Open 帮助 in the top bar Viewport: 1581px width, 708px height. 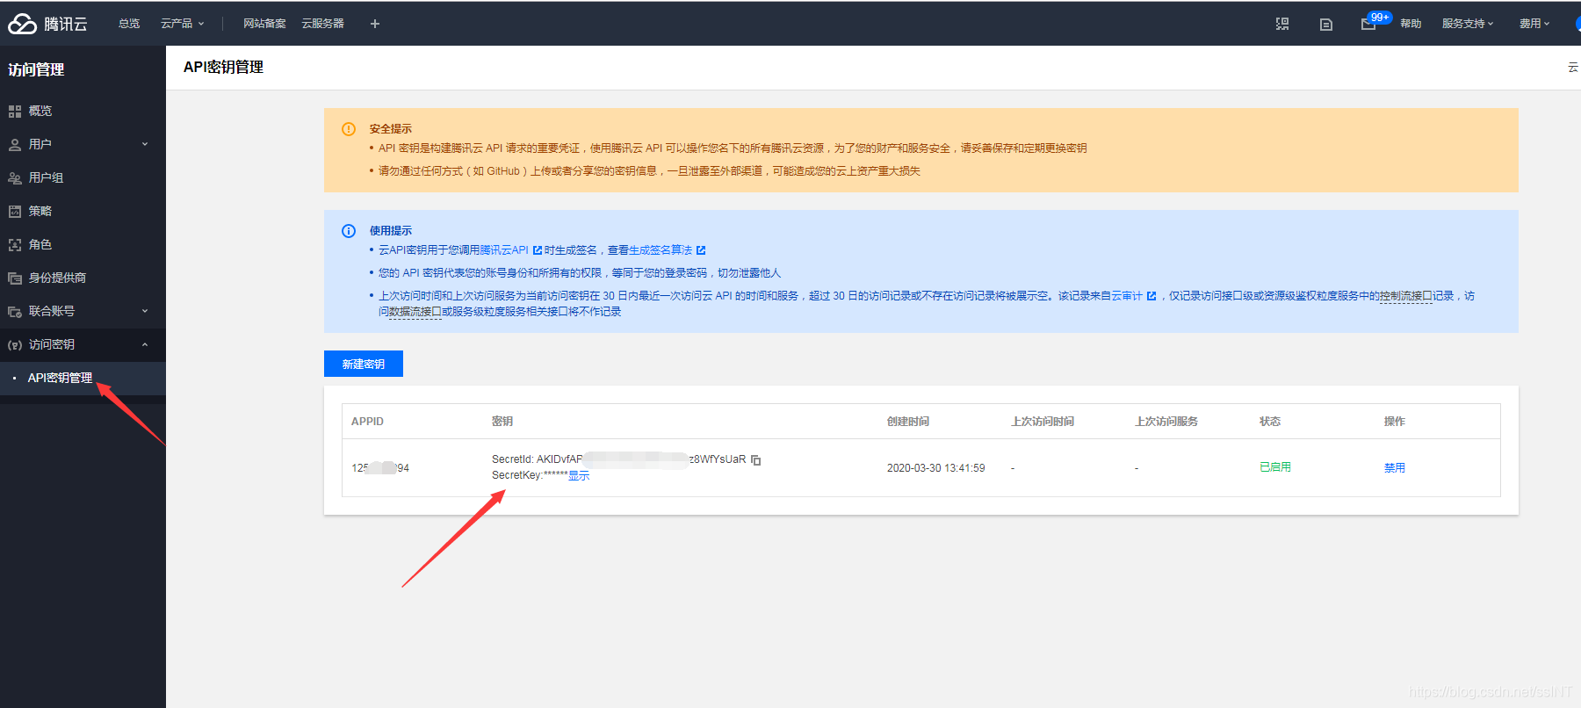1411,24
